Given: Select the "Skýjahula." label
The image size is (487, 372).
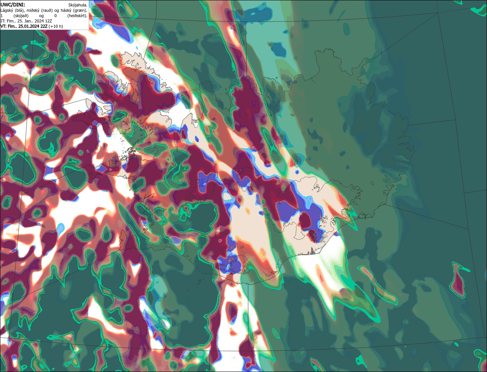Looking at the screenshot, I should point(78,5).
